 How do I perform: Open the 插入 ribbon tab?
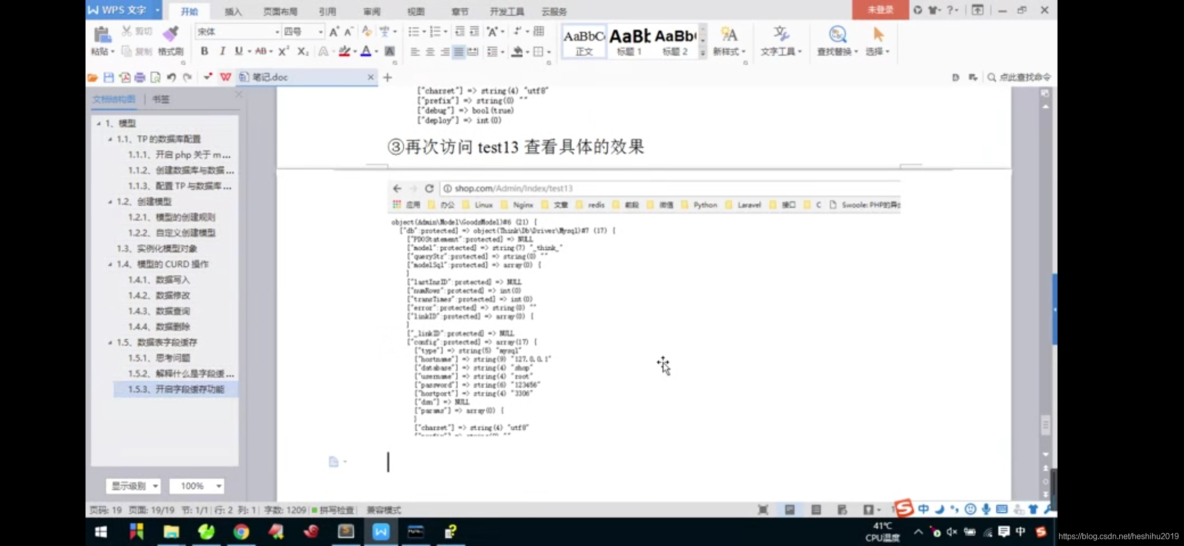pos(233,12)
